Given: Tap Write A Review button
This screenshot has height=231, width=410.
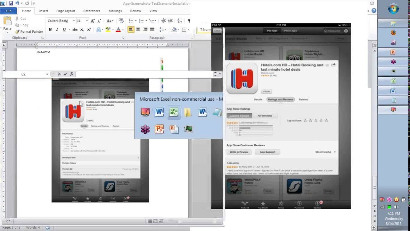Looking at the screenshot, I should pyautogui.click(x=239, y=152).
